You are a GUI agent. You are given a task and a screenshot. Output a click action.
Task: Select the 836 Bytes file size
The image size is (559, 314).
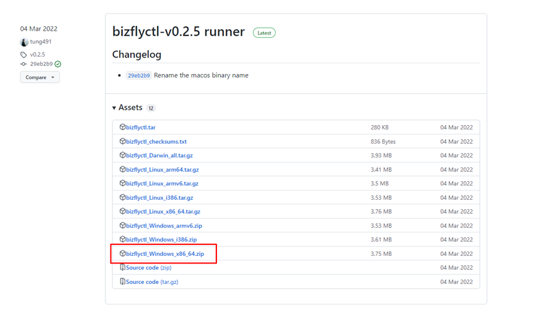(x=384, y=142)
